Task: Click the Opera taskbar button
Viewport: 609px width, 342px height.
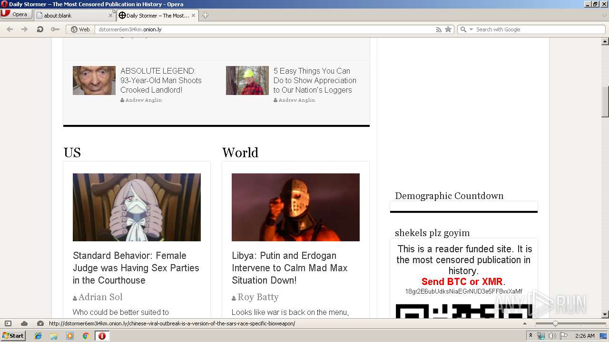Action: pyautogui.click(x=102, y=336)
